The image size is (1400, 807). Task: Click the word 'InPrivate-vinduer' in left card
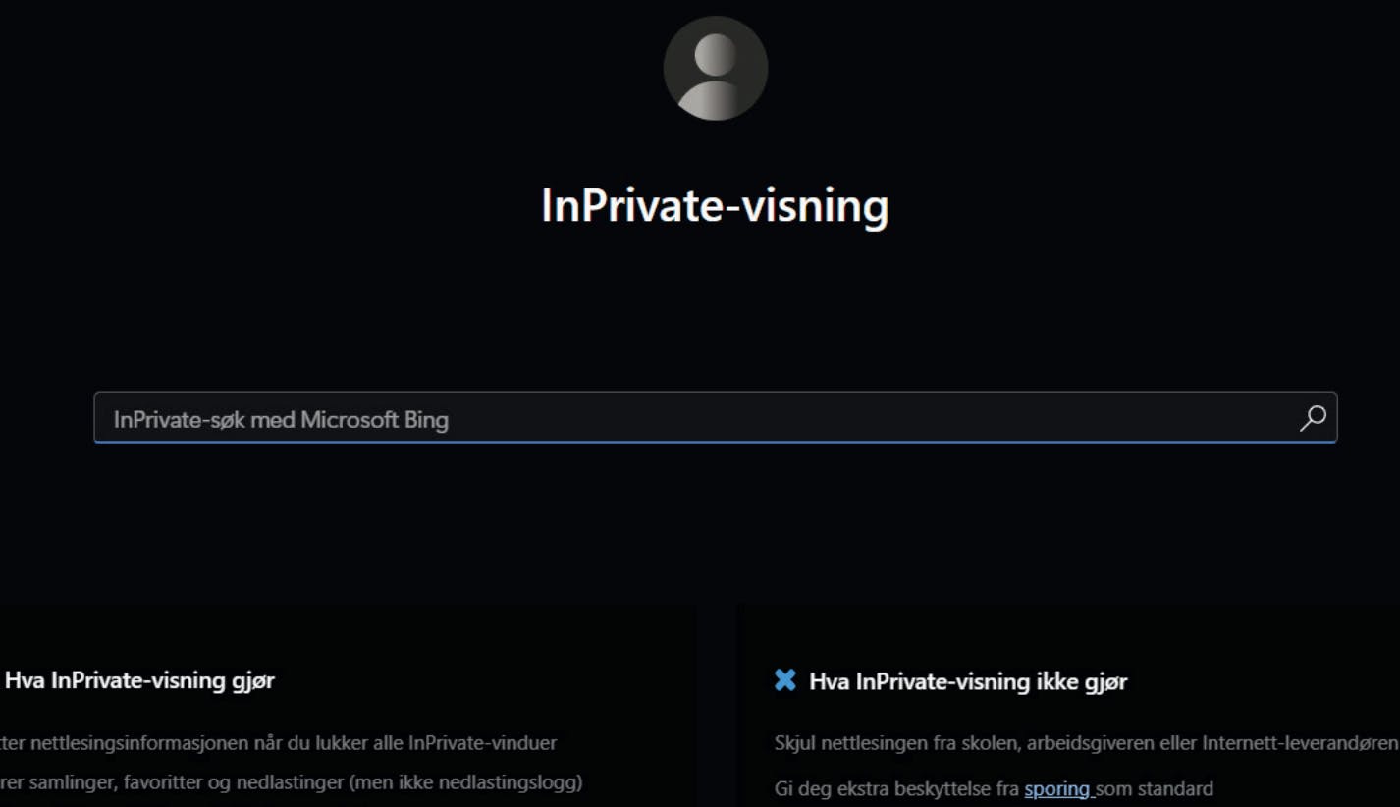click(x=484, y=742)
